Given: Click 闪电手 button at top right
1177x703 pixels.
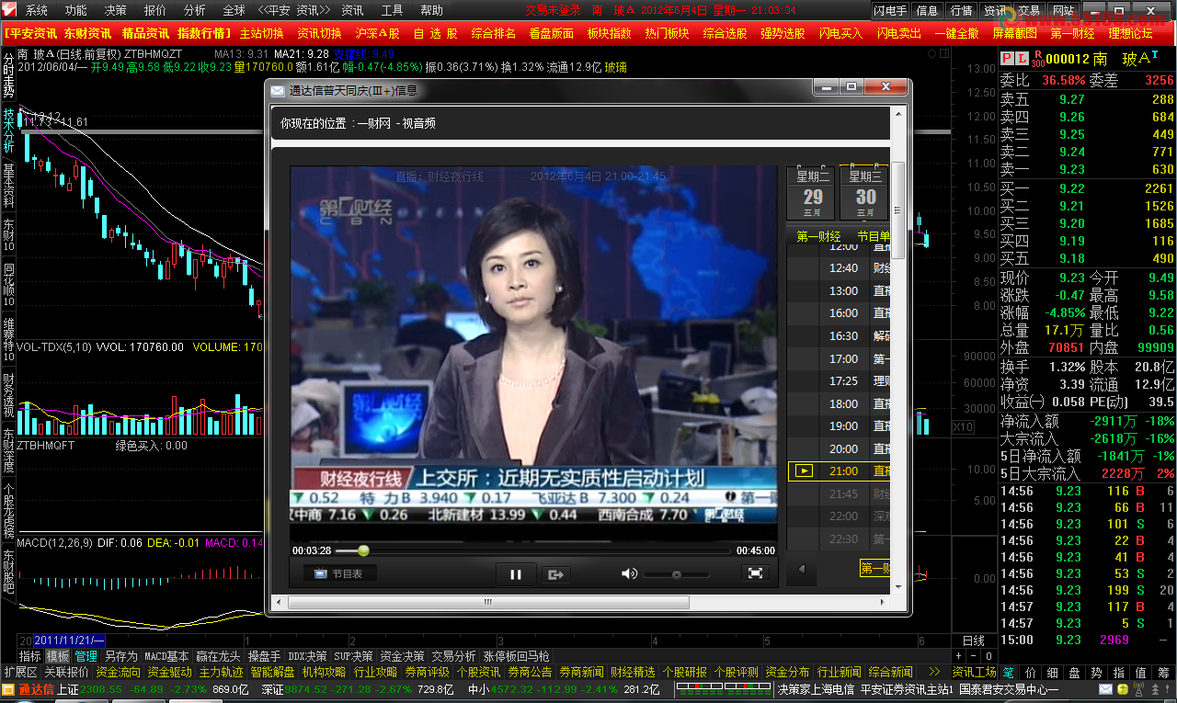Looking at the screenshot, I should tap(889, 10).
